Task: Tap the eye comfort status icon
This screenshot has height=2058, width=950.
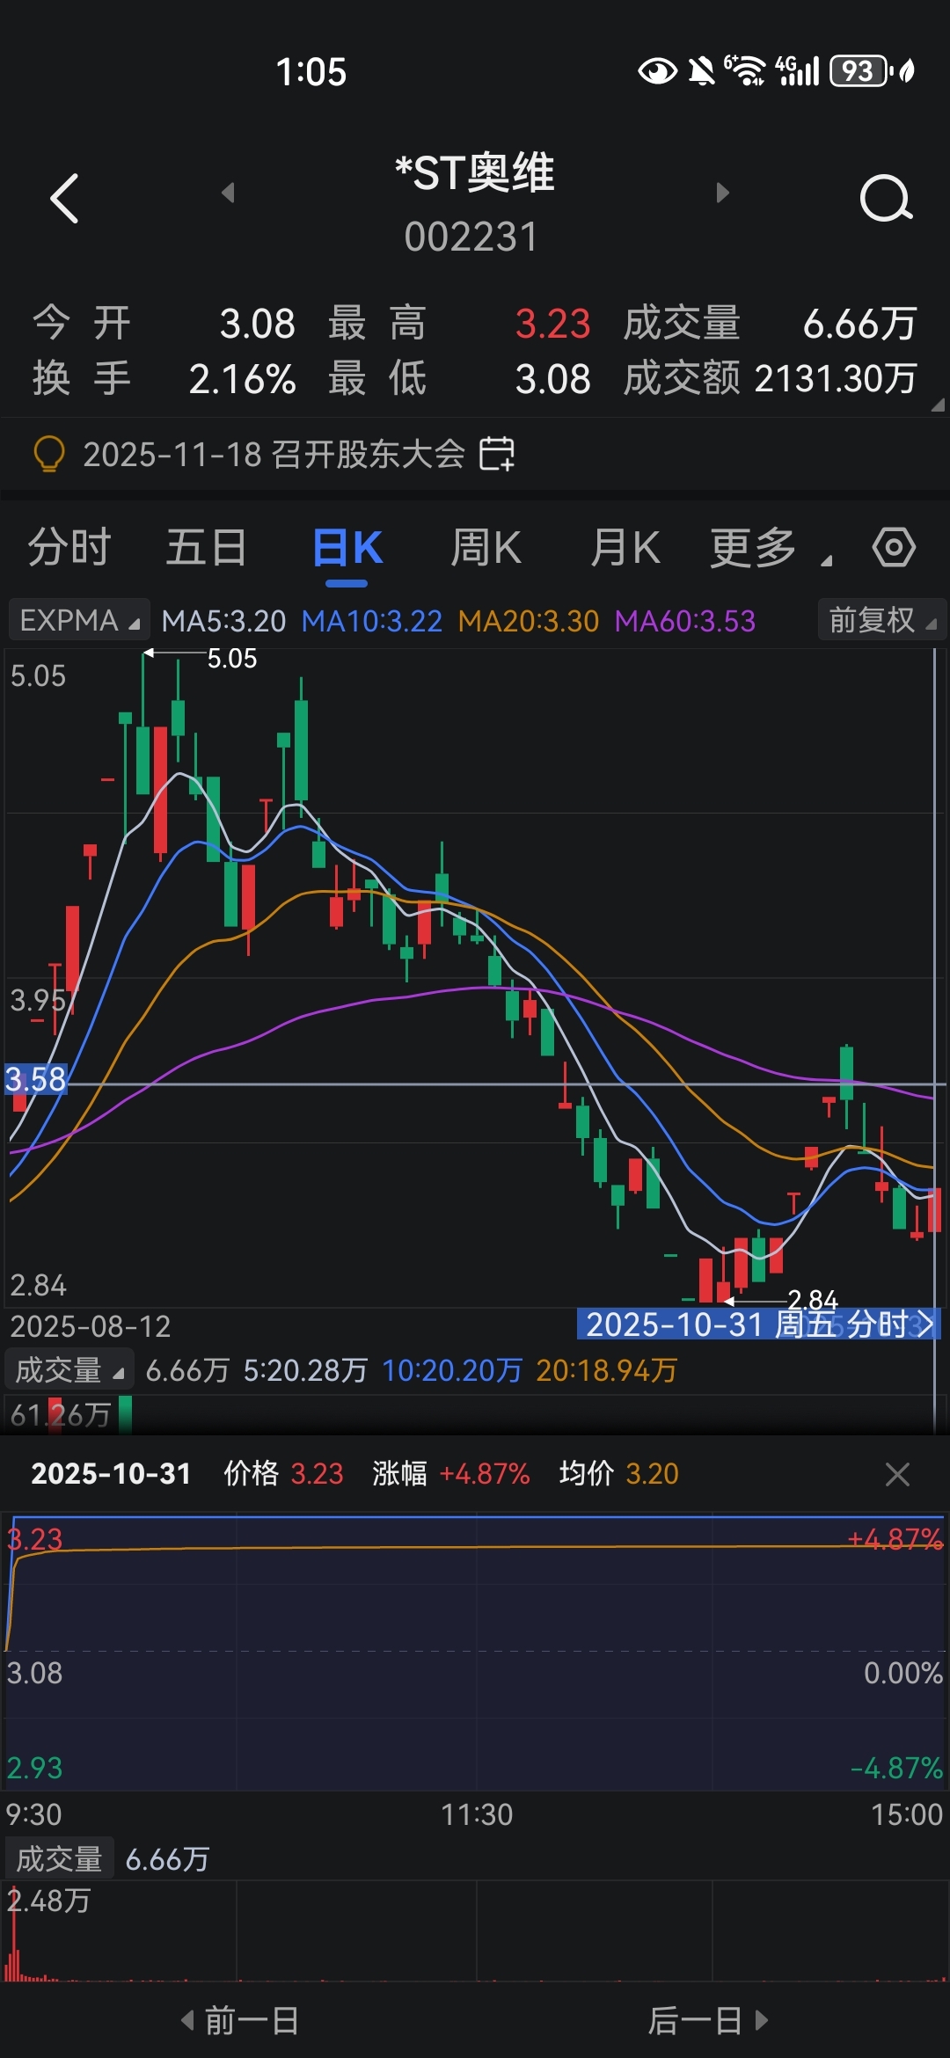Action: (x=657, y=70)
